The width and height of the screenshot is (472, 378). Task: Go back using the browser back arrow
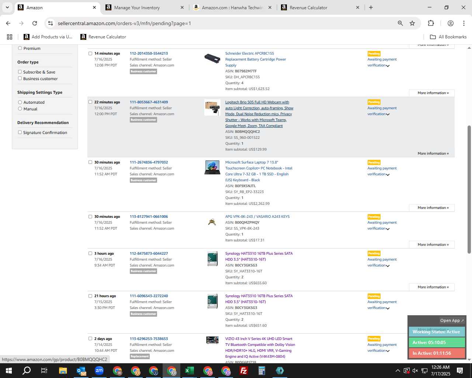click(x=8, y=23)
